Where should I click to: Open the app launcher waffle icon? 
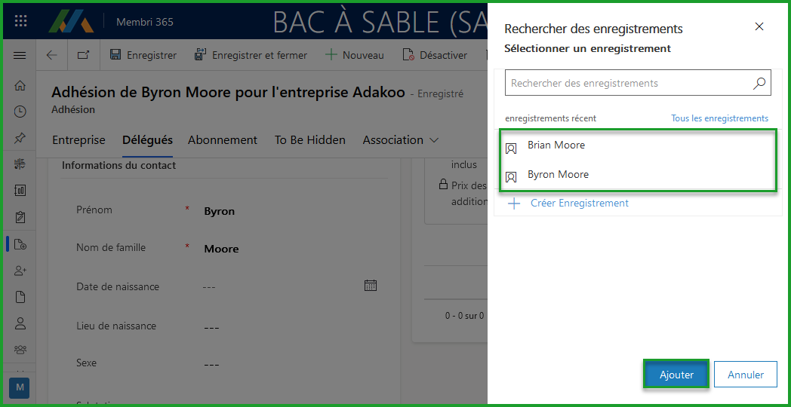20,21
